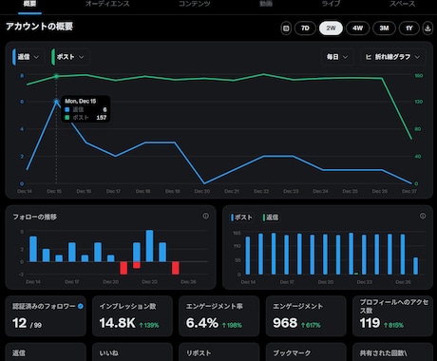Click the Mon, Dec 15 tooltip header
Screen dimensions: 437x361
pyautogui.click(x=81, y=101)
